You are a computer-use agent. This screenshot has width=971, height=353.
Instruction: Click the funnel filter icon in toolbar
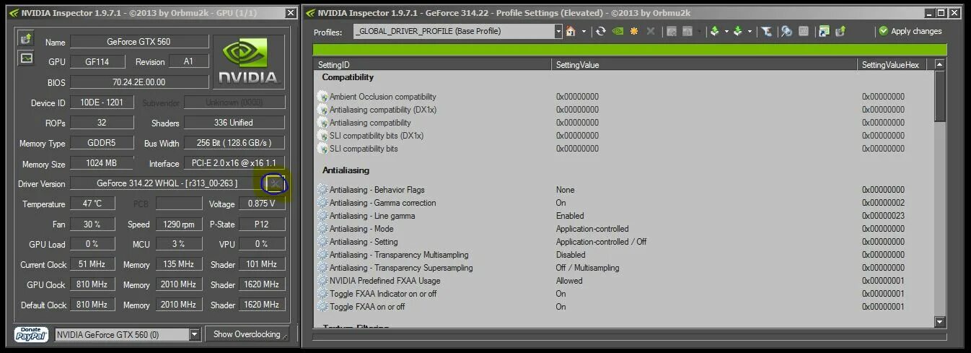[767, 31]
